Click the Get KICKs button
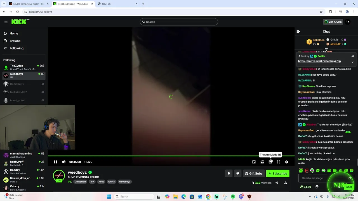Image resolution: width=358 pixels, height=201 pixels. [333, 22]
